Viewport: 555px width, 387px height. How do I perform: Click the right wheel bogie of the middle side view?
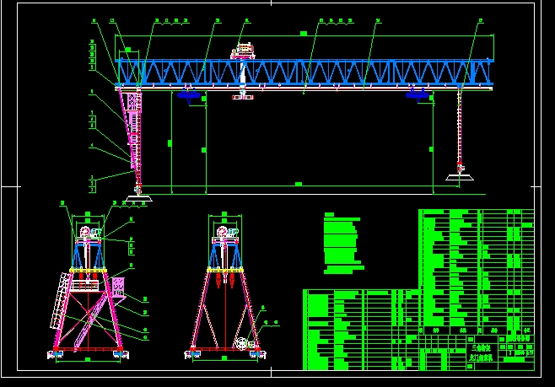[x=257, y=354]
